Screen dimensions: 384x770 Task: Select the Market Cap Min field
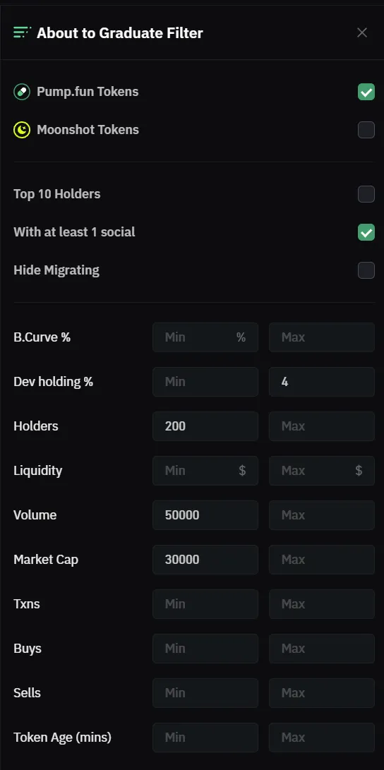205,560
